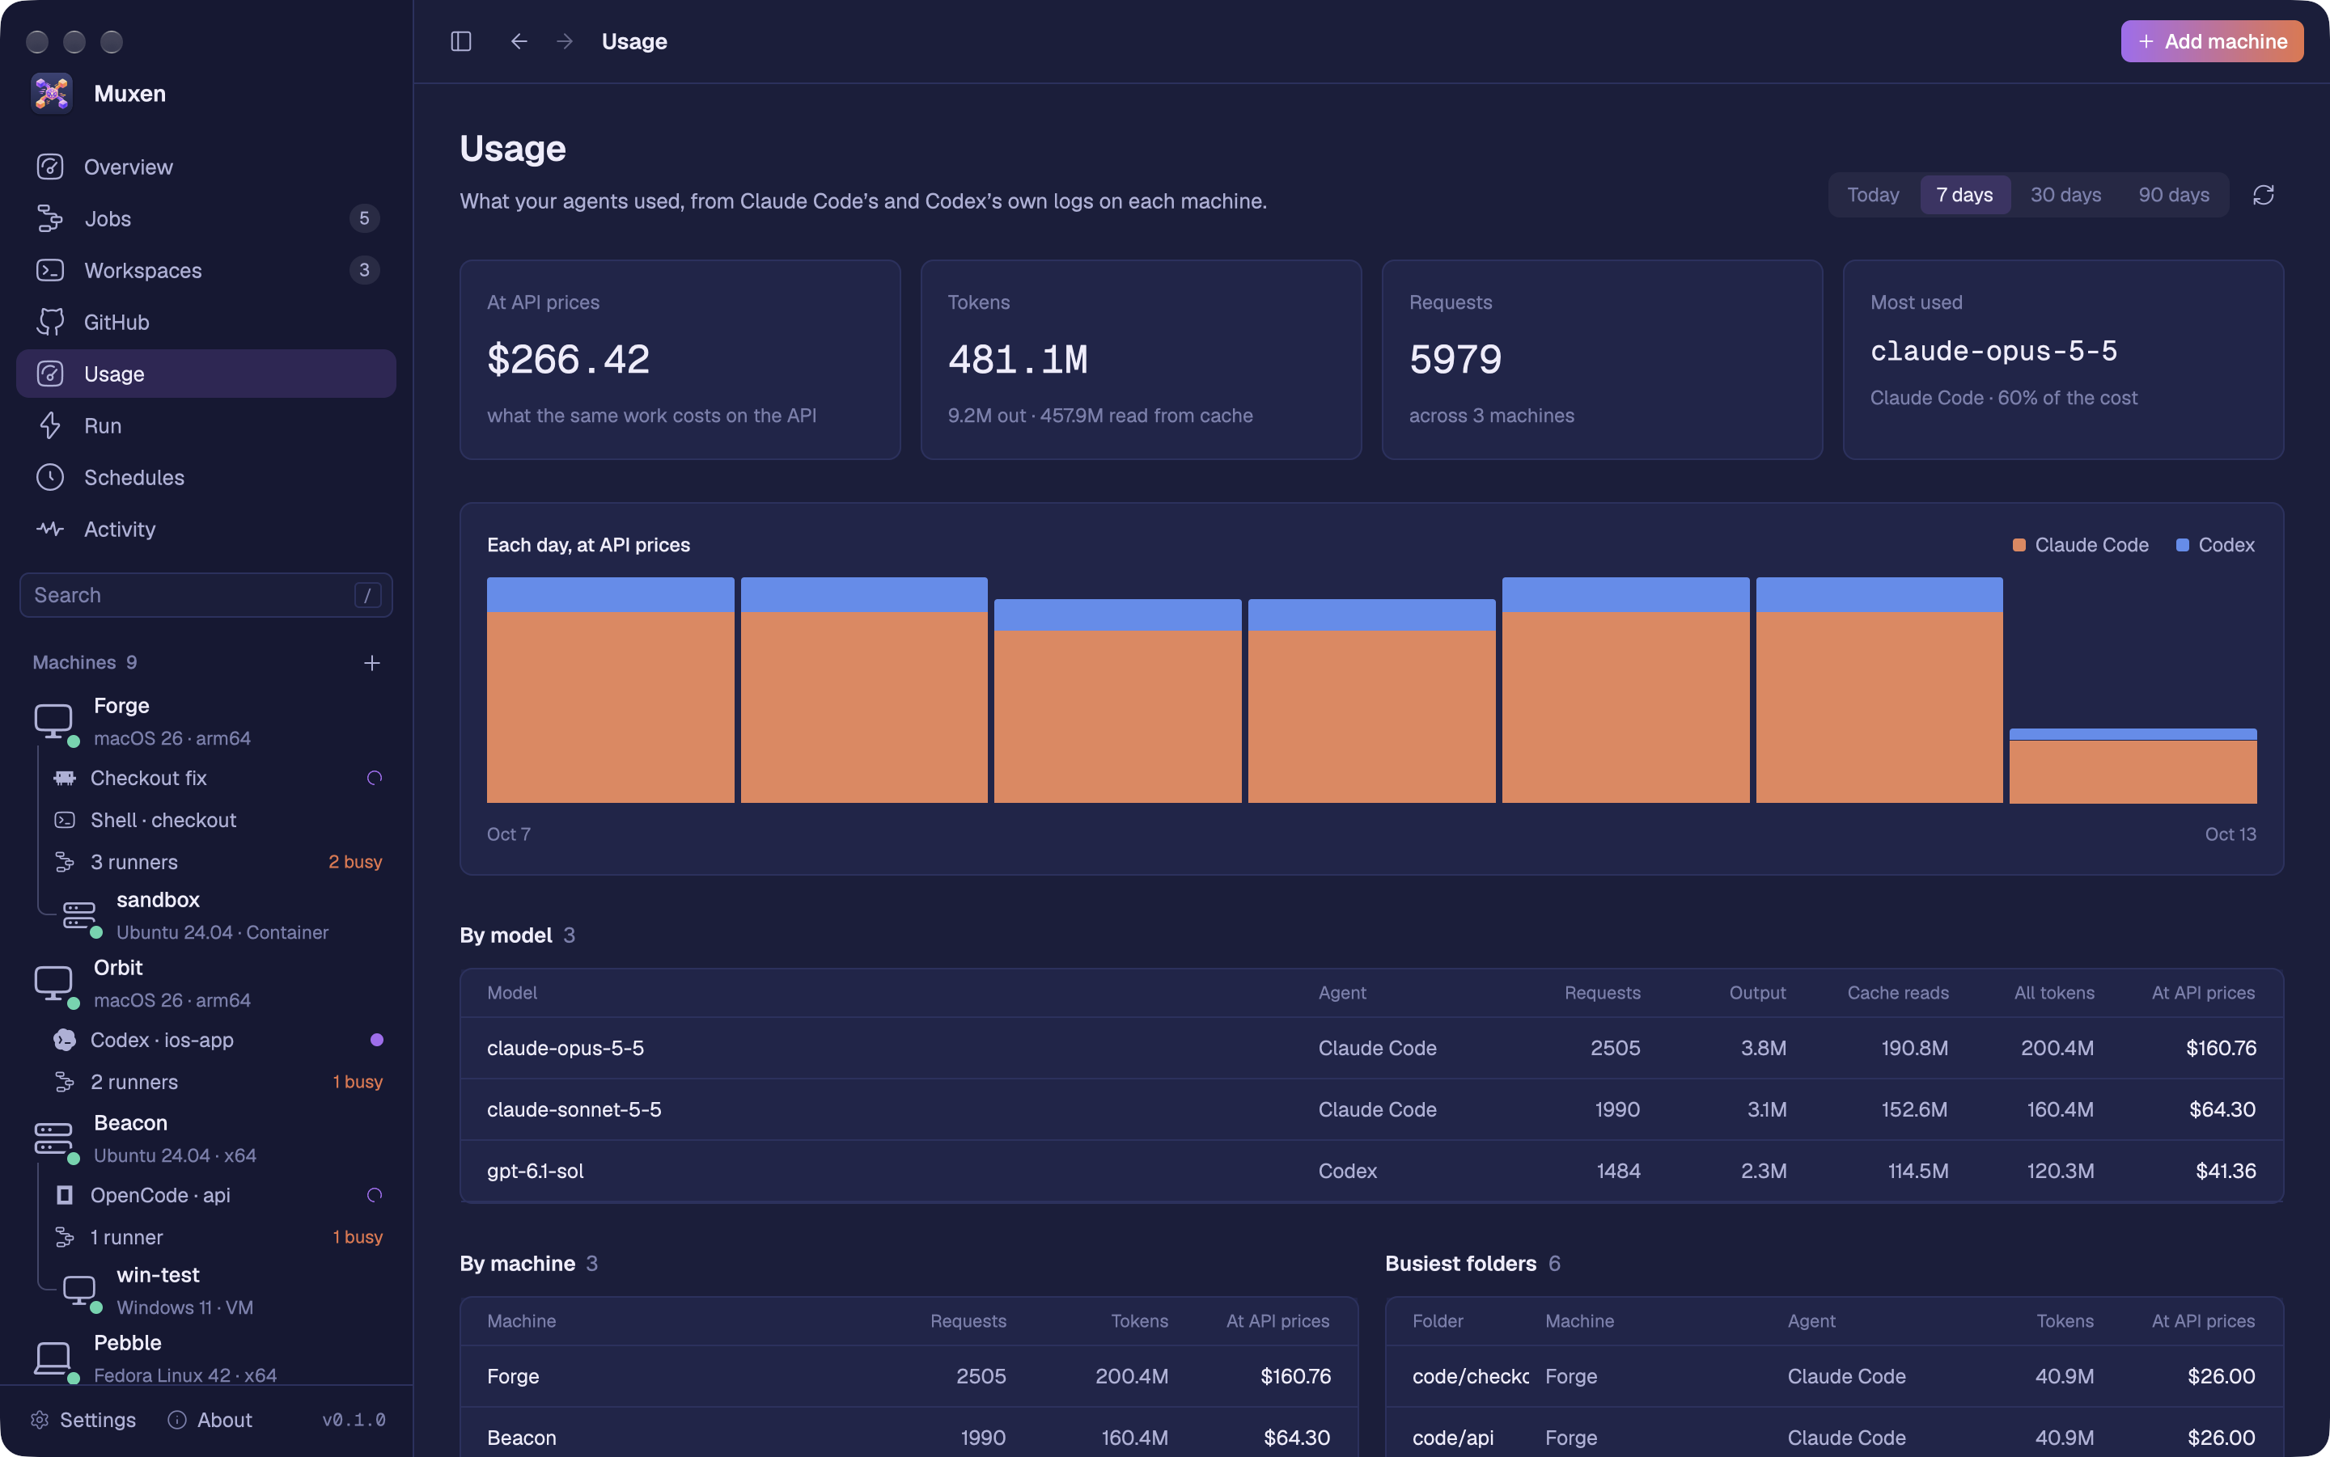This screenshot has width=2330, height=1457.
Task: Open the Jobs page
Action: coord(206,219)
